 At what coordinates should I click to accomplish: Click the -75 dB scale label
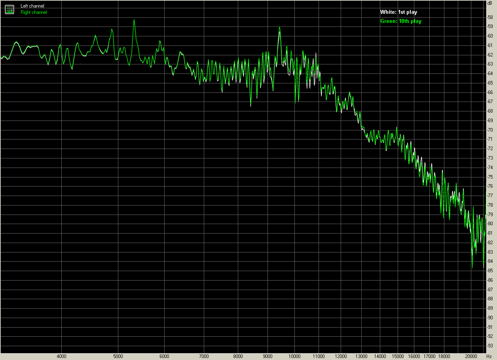tap(490, 177)
